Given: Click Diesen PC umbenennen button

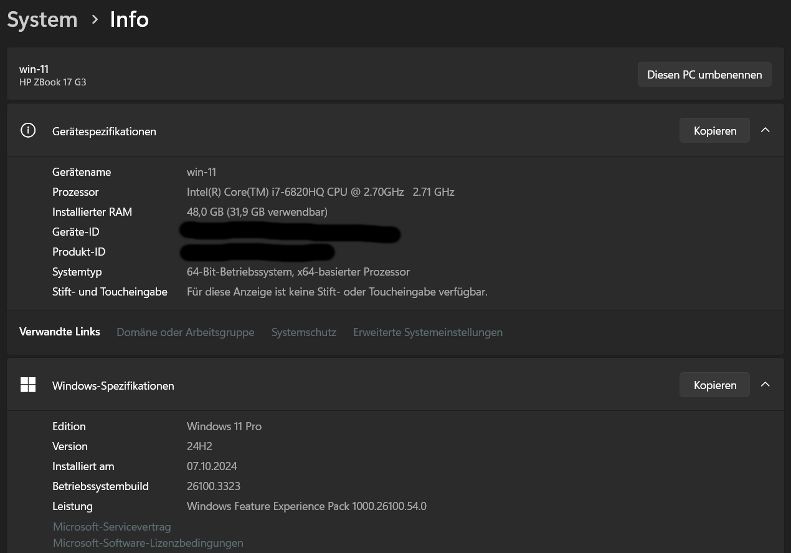Looking at the screenshot, I should (704, 74).
